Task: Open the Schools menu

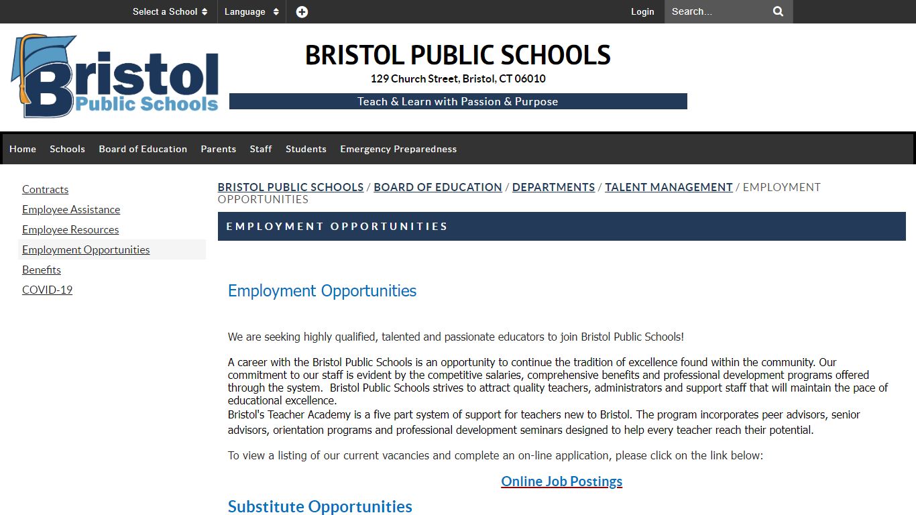Action: (67, 149)
